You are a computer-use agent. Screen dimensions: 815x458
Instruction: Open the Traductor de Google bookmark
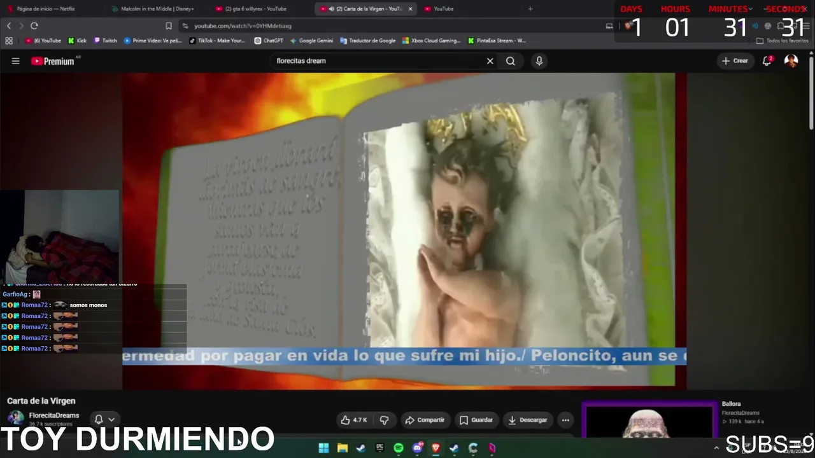pyautogui.click(x=368, y=41)
